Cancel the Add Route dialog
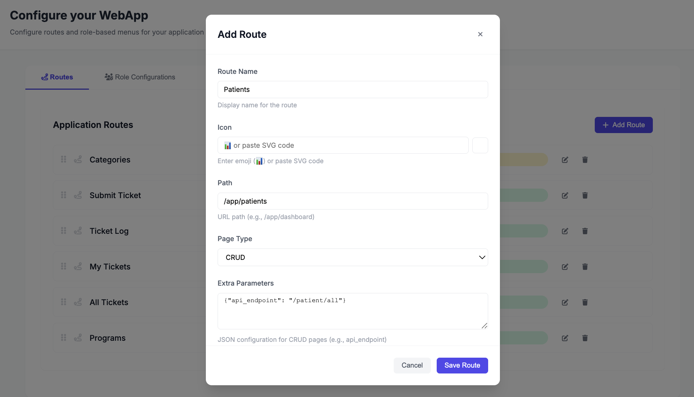Image resolution: width=694 pixels, height=397 pixels. [x=412, y=365]
